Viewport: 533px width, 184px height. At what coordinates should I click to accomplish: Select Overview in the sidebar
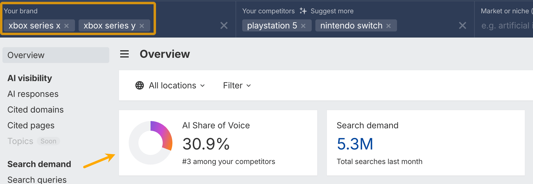point(26,55)
